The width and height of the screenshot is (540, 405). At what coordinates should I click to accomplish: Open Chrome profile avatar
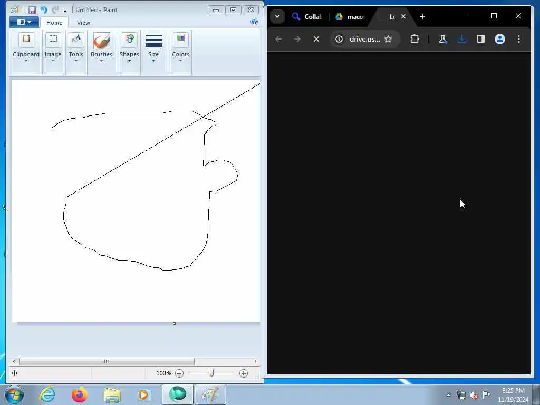pos(500,39)
